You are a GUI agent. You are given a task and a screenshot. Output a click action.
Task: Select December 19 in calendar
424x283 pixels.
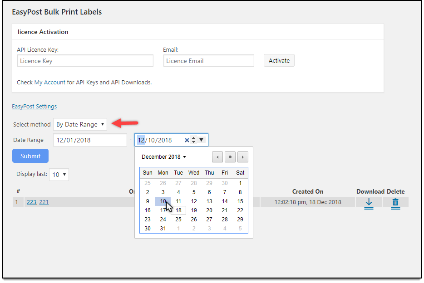pos(193,210)
